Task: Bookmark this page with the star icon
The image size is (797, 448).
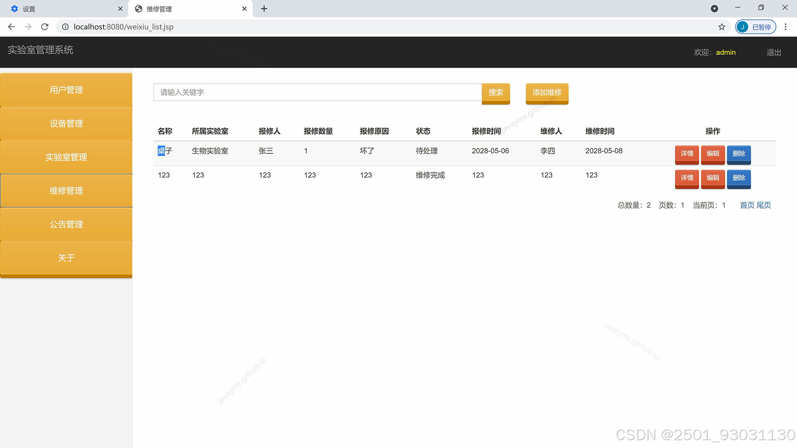Action: click(722, 27)
